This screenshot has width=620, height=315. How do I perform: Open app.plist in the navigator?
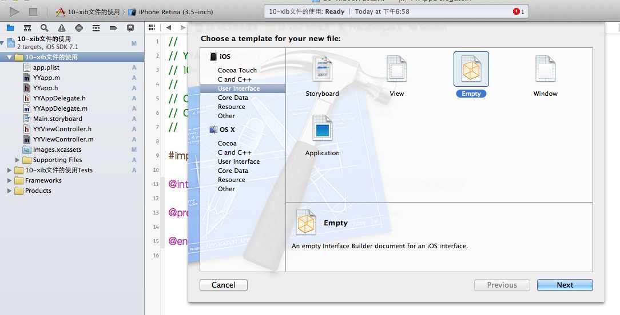[x=46, y=67]
